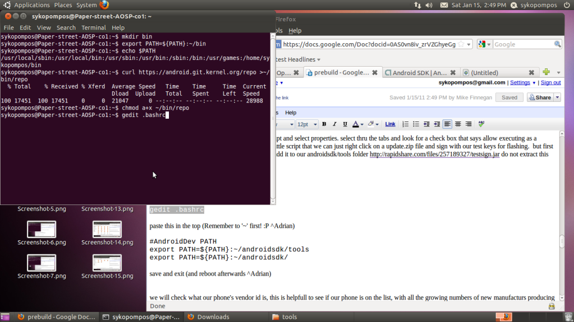This screenshot has width=574, height=322.
Task: Open the terminal View menu
Action: click(x=44, y=28)
